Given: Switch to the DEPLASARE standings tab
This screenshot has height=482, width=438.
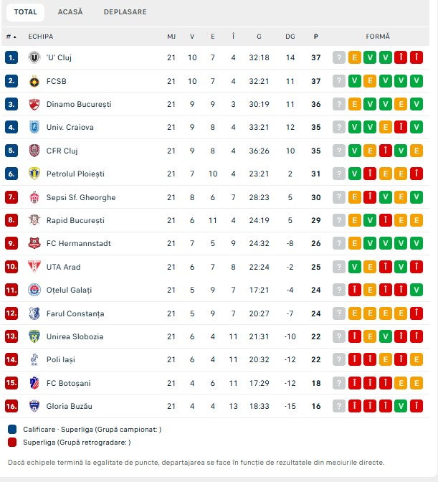Looking at the screenshot, I should point(125,12).
